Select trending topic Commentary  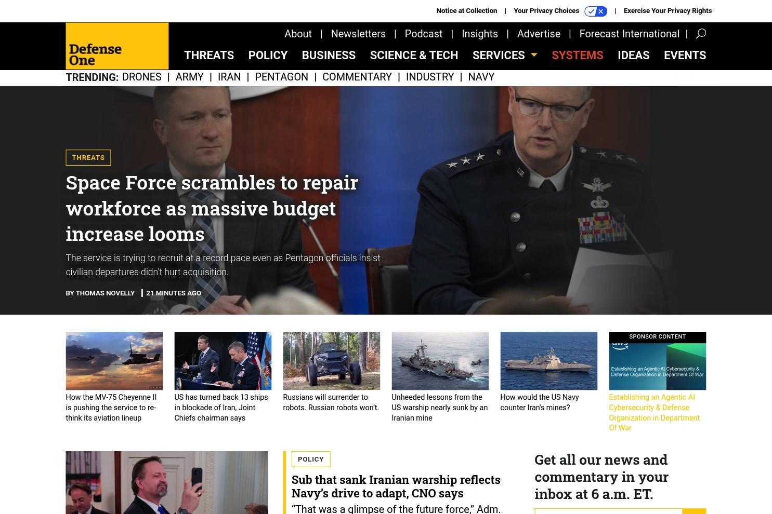point(357,77)
